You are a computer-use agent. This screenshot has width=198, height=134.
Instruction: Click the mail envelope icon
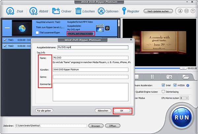(186, 11)
